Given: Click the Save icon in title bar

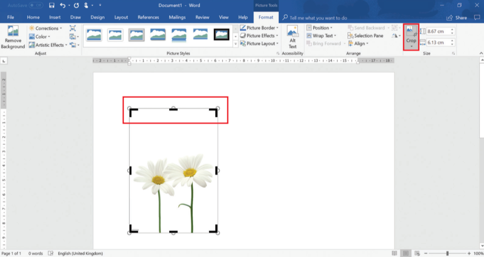Looking at the screenshot, I should tap(52, 5).
